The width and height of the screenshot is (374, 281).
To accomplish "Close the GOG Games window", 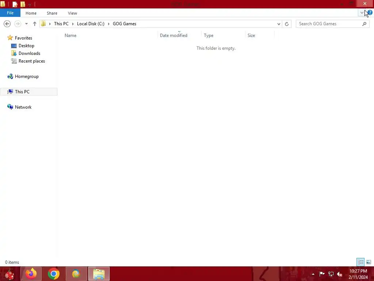I will pos(365,4).
